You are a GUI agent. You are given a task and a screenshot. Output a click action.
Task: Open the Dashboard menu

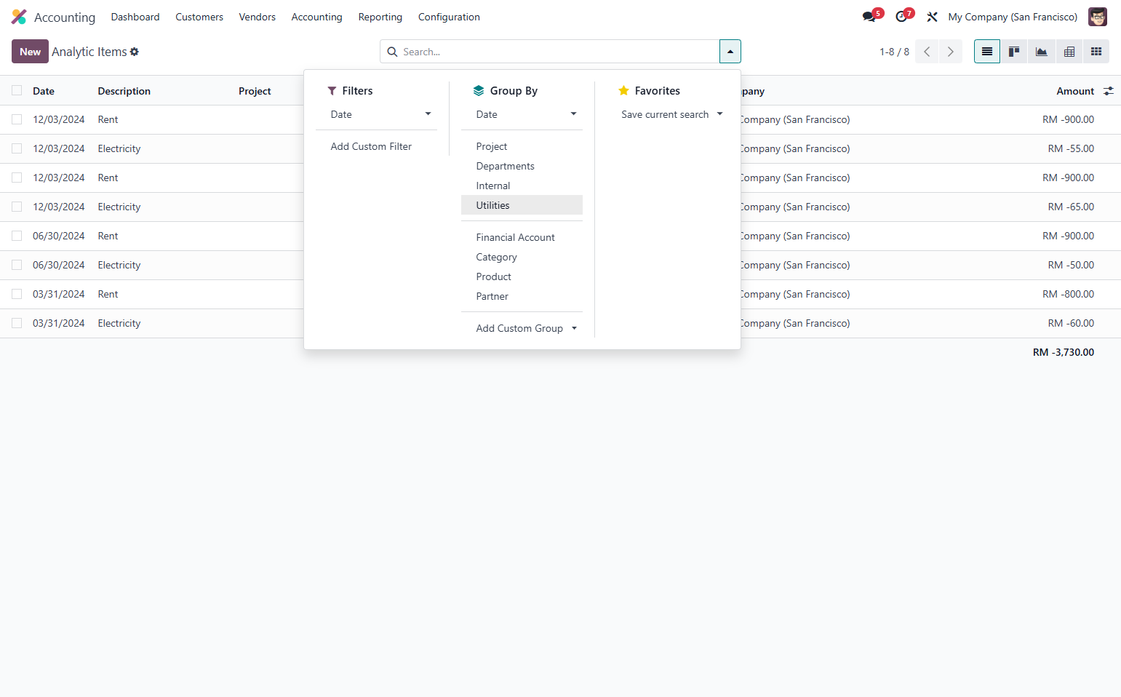135,17
